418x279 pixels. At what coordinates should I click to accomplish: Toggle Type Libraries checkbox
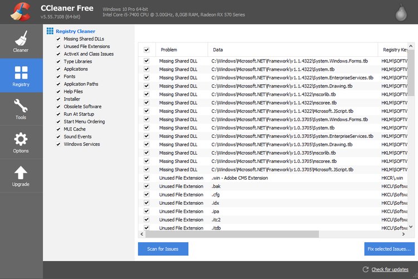[x=59, y=61]
